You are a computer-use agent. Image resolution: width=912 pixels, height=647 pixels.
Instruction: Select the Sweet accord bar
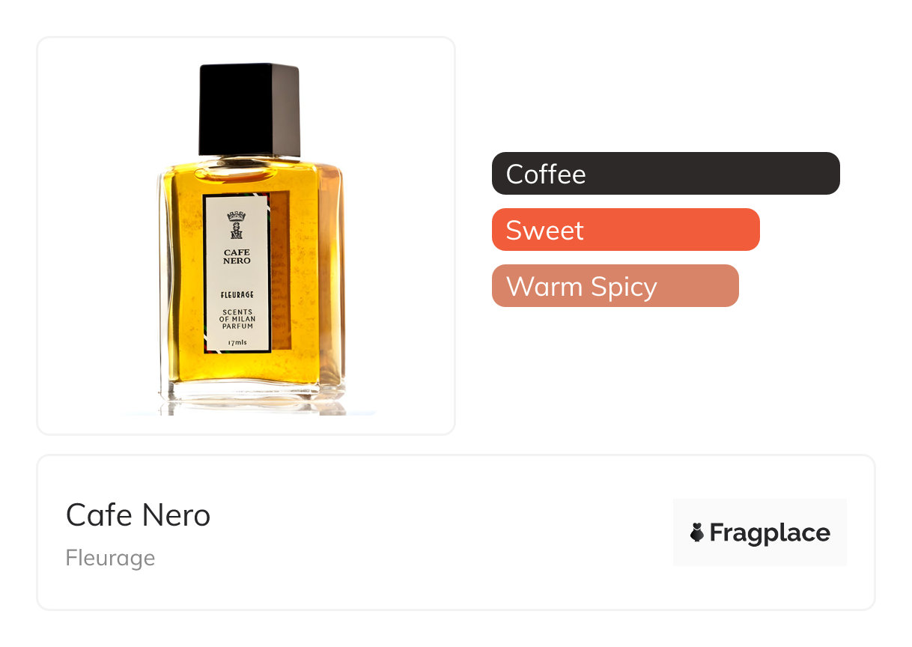pos(626,230)
